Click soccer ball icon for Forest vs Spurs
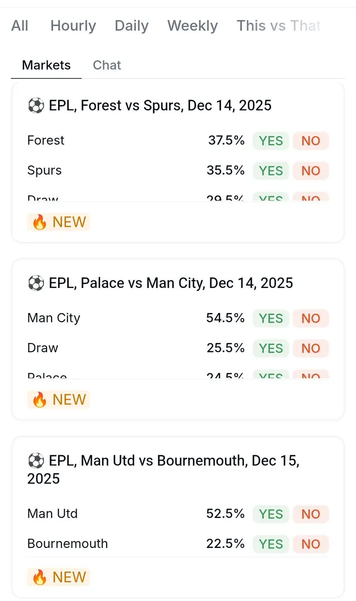Screen dimensions: 356x601 coord(36,106)
